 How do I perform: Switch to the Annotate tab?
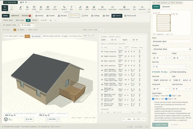(x=15, y=16)
